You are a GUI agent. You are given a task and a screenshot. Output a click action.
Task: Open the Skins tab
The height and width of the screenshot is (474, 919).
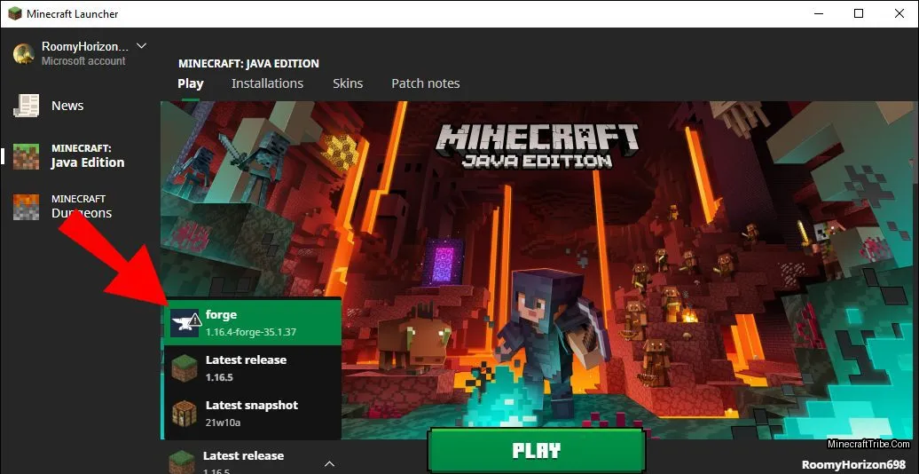click(348, 83)
